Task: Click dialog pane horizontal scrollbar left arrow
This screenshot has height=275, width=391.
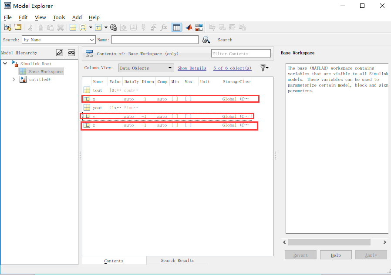Action: 284,242
